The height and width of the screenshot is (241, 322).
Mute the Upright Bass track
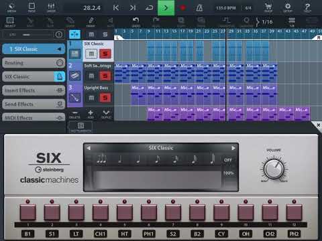point(91,98)
